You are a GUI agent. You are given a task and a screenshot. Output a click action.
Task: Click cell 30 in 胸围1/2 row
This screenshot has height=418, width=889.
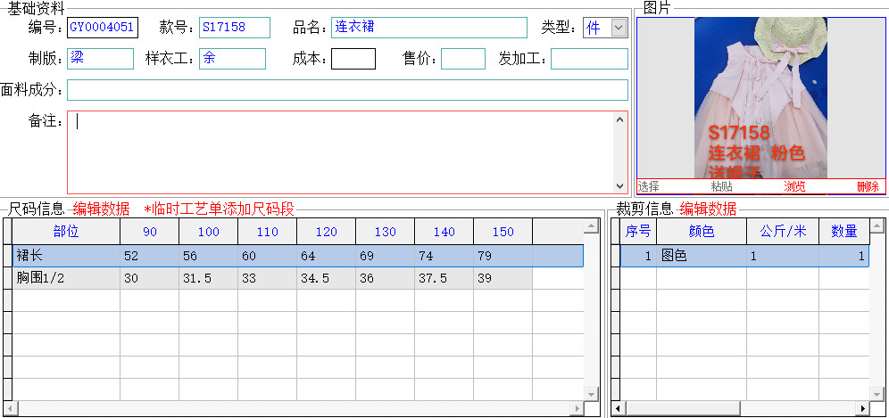point(150,278)
